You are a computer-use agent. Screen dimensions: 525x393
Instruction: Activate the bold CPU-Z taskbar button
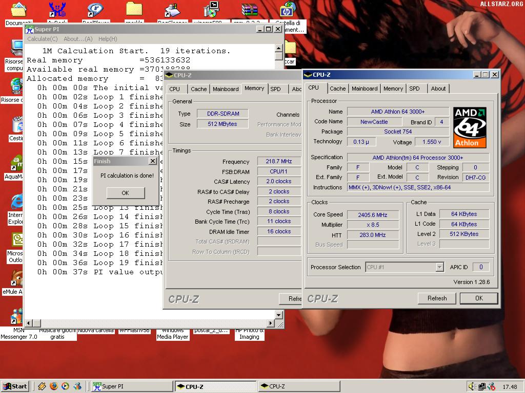[216, 386]
